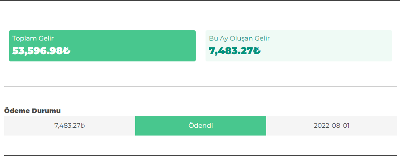400x156 pixels.
Task: Click divider line above Ödeme Durumu
Action: (x=201, y=86)
